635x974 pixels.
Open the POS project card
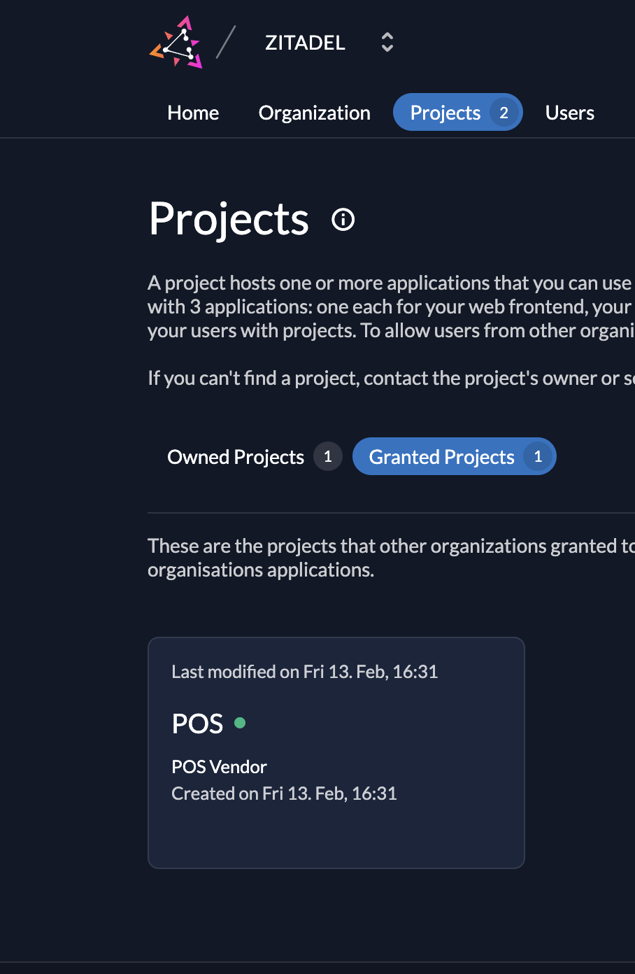pyautogui.click(x=336, y=752)
